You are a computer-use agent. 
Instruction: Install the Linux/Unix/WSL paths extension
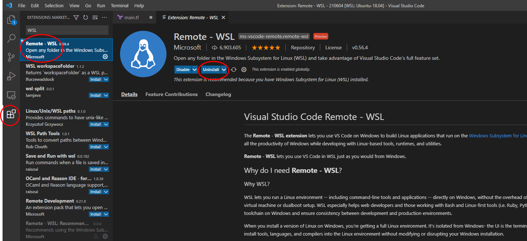pos(96,124)
